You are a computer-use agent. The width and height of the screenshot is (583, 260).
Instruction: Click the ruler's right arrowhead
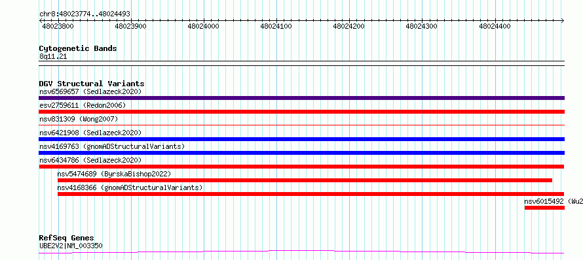pyautogui.click(x=563, y=20)
